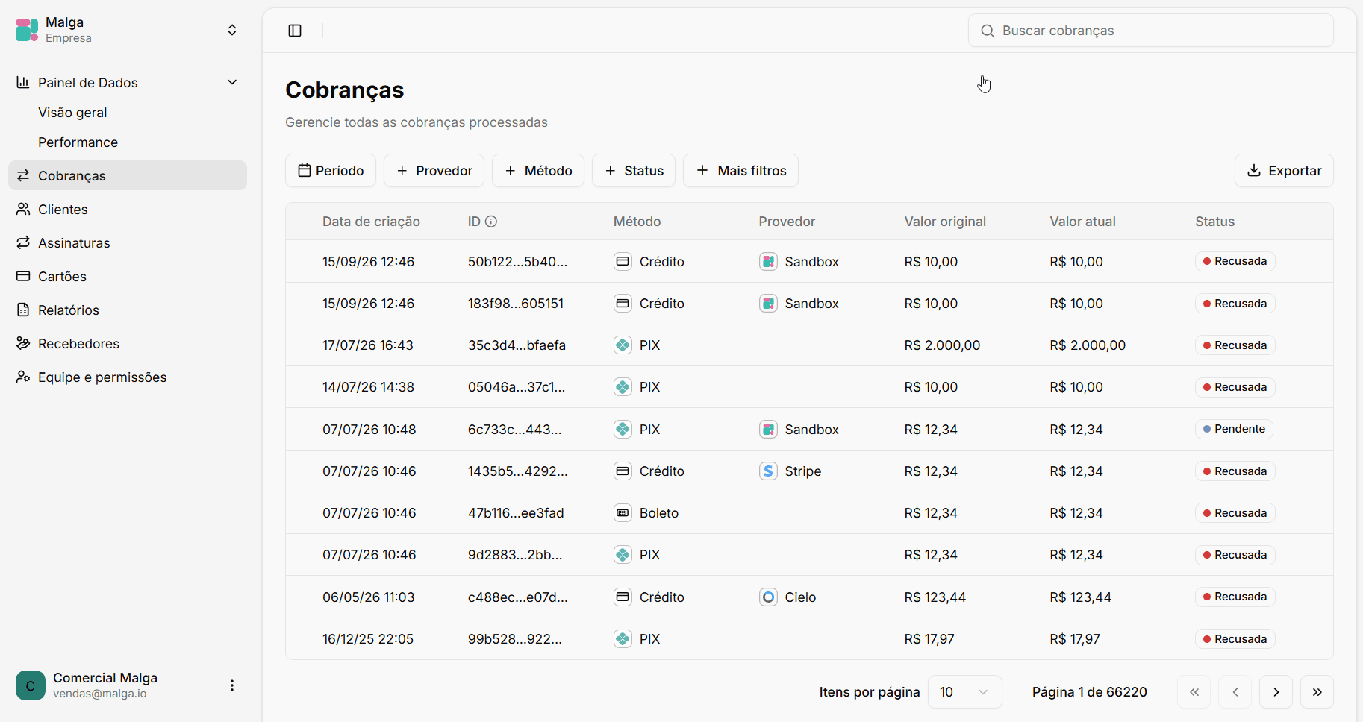Click the Comercial Malga avatar
Image resolution: width=1363 pixels, height=722 pixels.
click(31, 685)
